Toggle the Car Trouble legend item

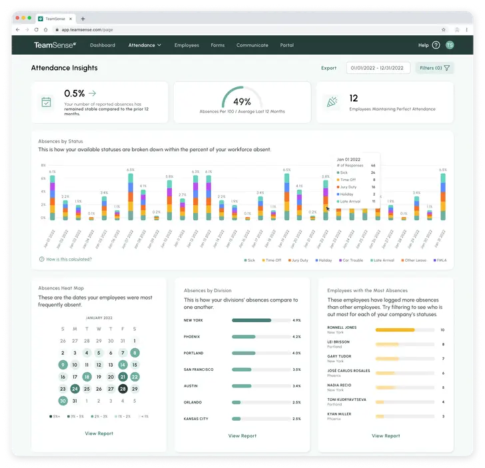click(351, 260)
